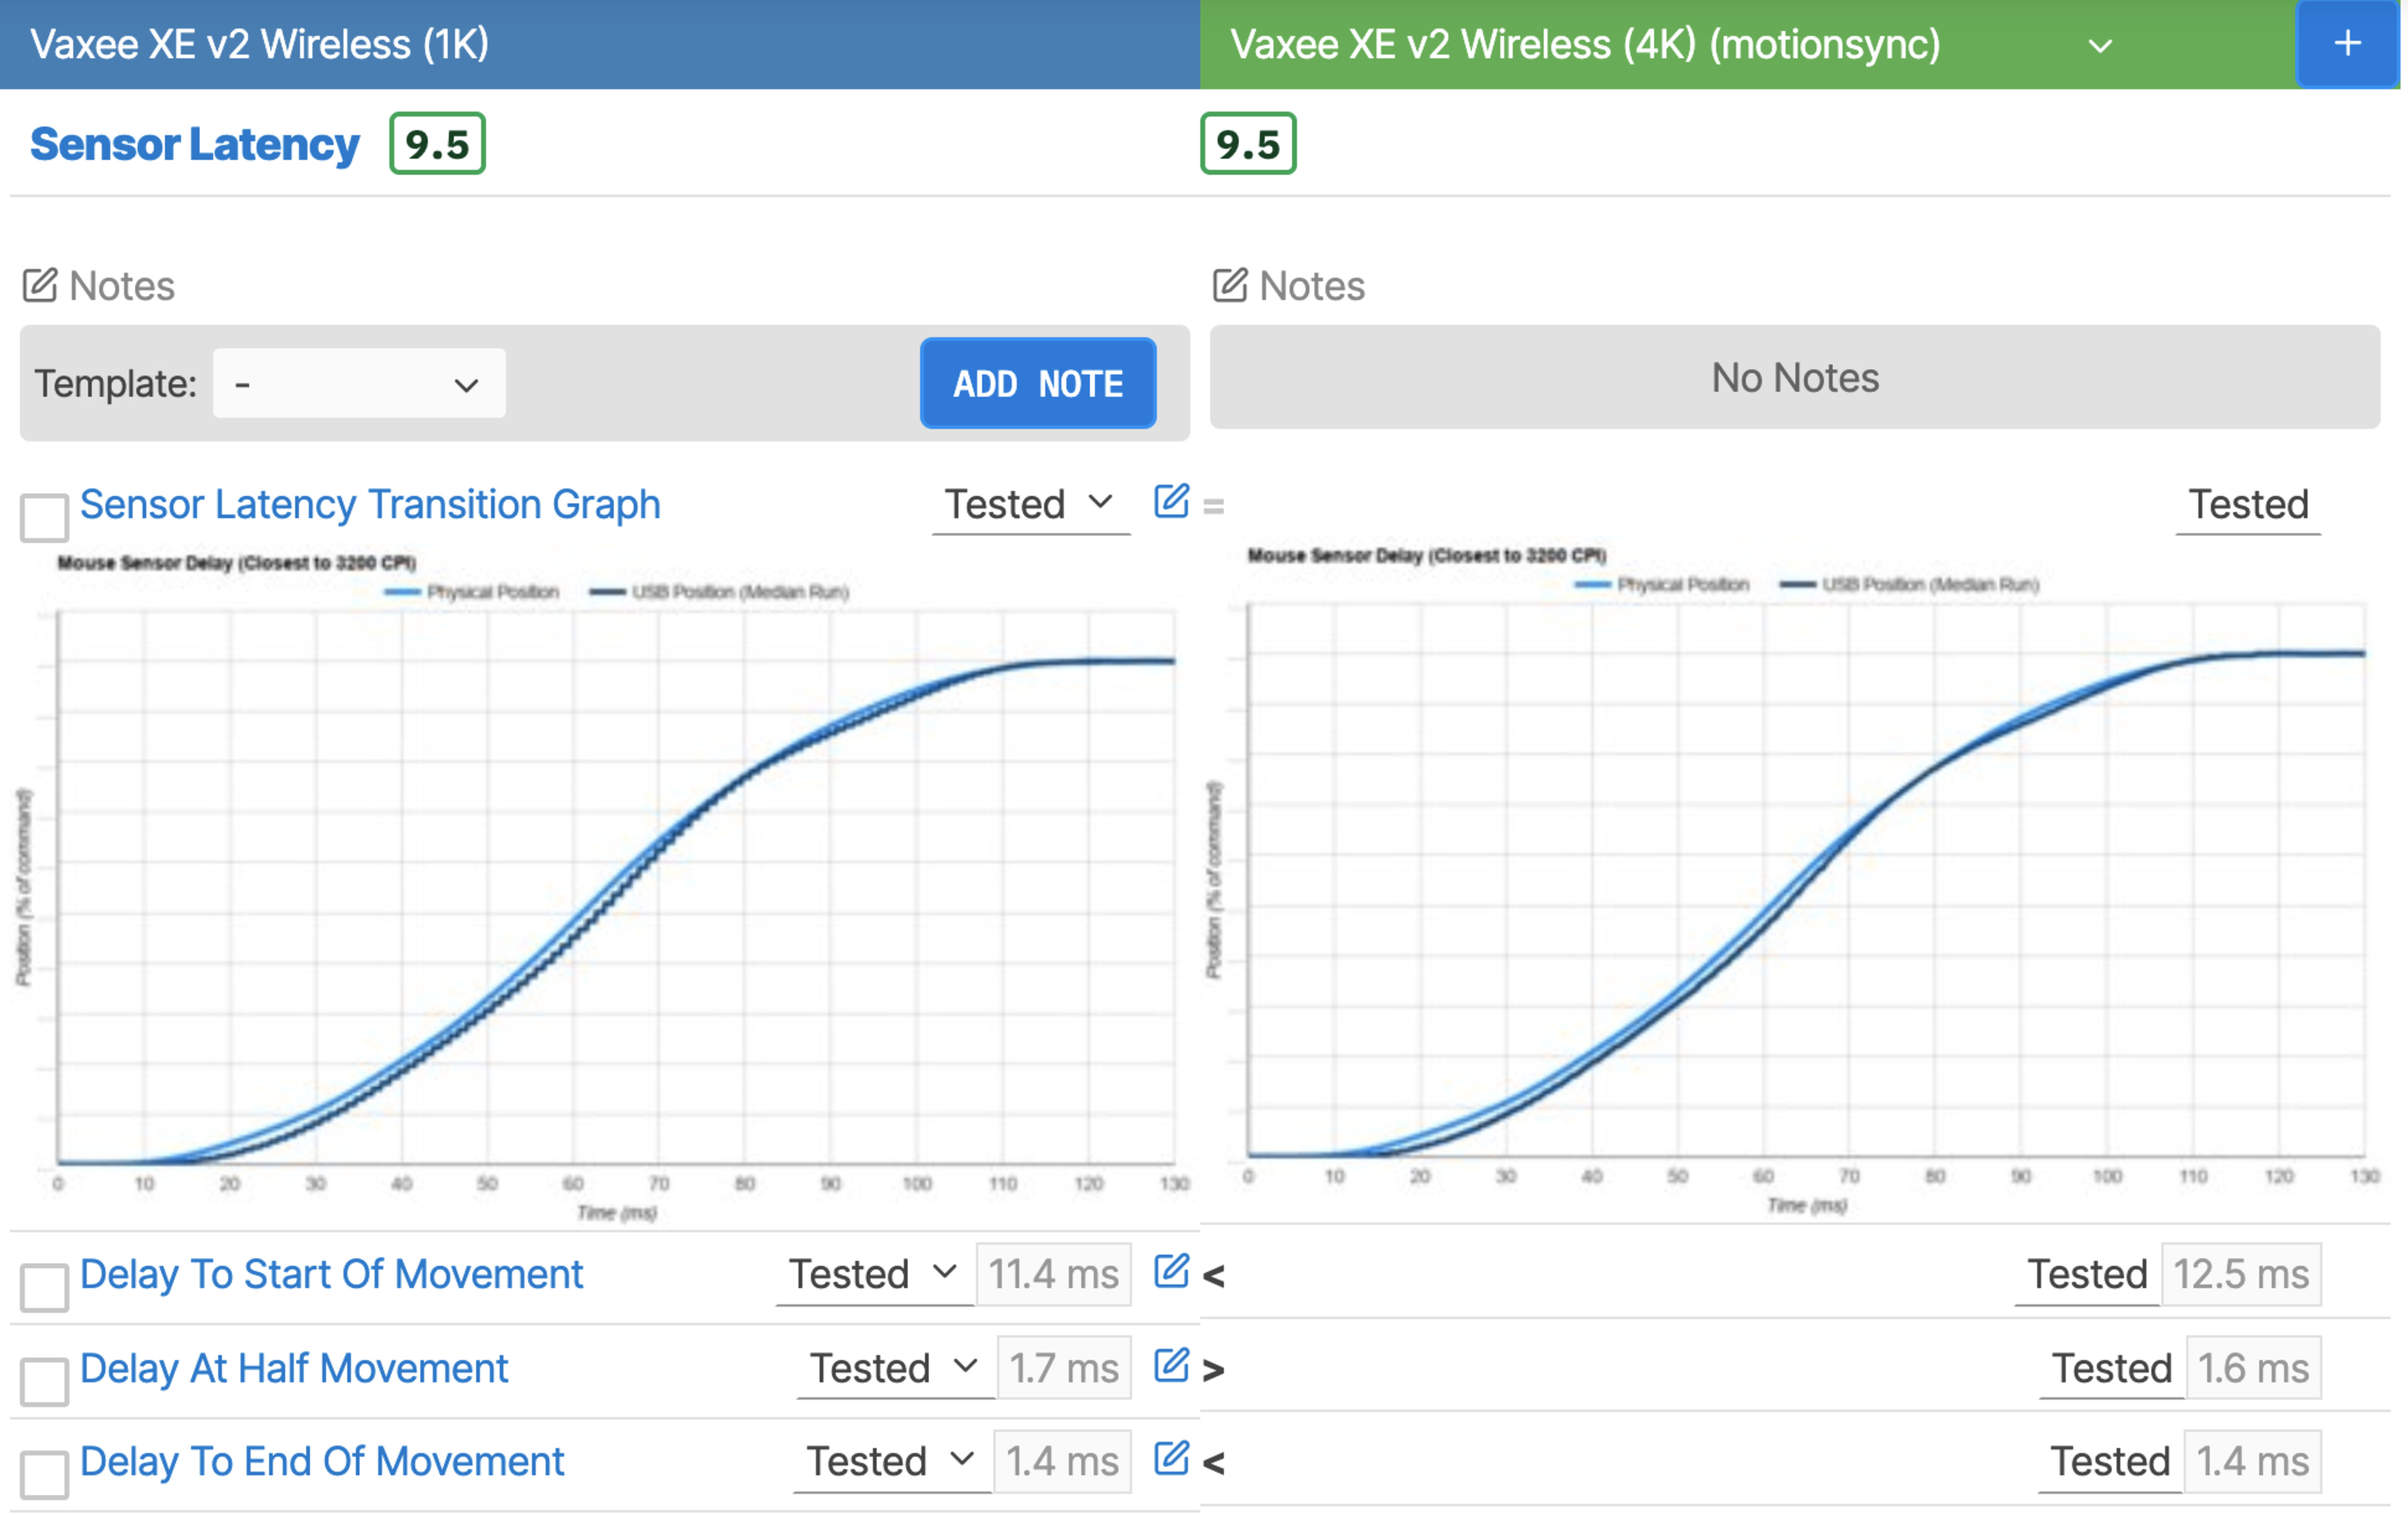Open Tested dropdown for Delay At Half Movement

(894, 1367)
